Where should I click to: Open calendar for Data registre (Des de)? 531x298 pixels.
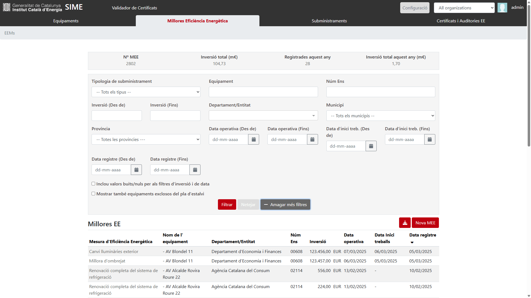tap(136, 170)
